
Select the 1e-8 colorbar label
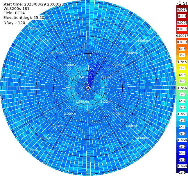(182, 146)
